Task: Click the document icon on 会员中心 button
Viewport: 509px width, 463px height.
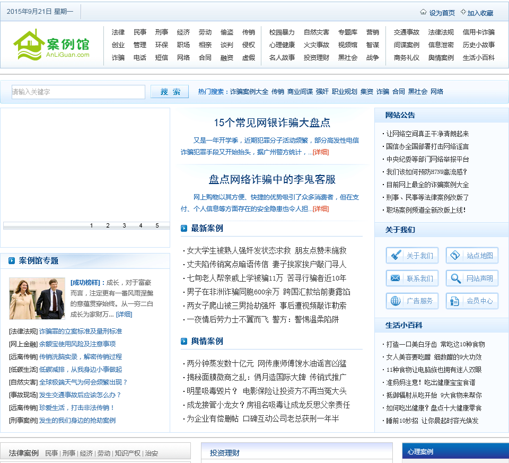Action: click(x=455, y=301)
